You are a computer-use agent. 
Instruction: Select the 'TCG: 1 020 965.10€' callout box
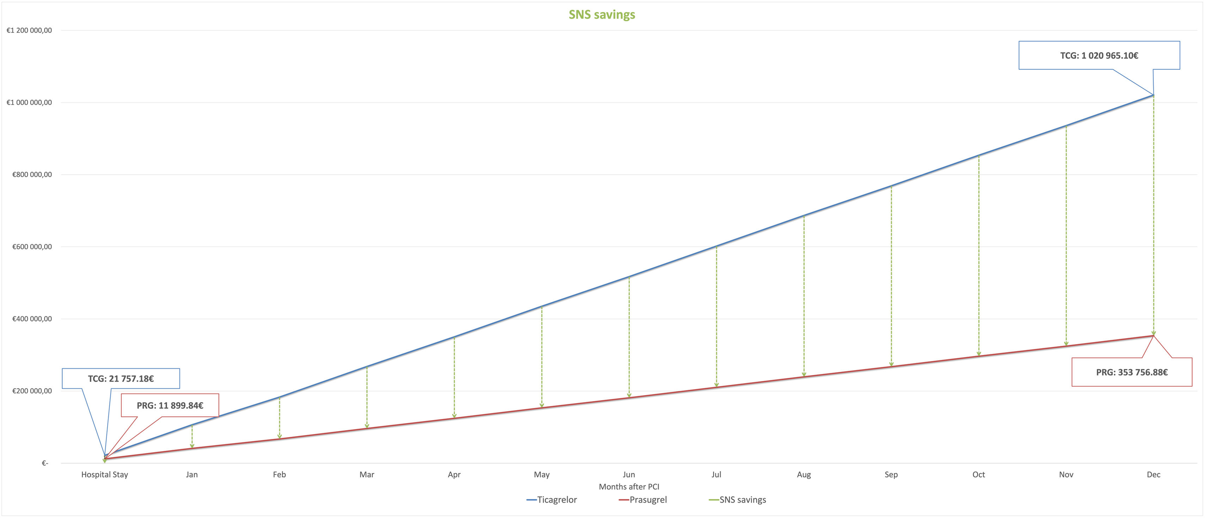point(1099,56)
